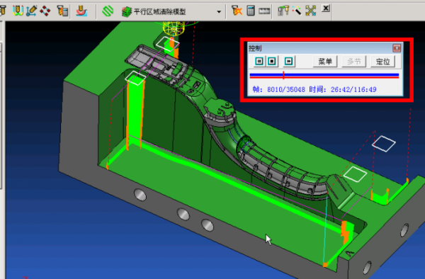Click the green striped toolpath icon

pos(108,11)
